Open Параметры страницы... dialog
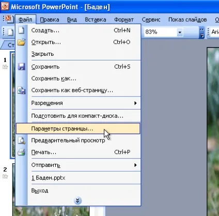 [78, 129]
